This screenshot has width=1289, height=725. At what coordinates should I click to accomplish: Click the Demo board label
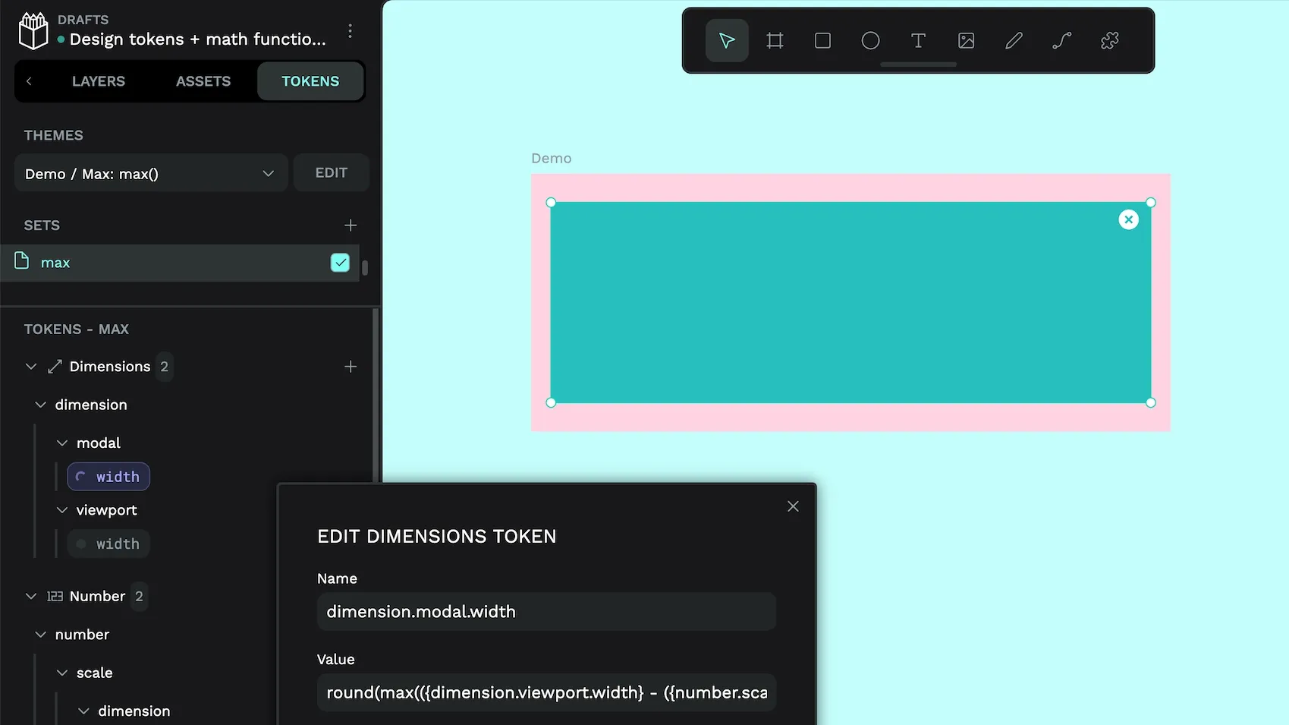click(x=552, y=158)
